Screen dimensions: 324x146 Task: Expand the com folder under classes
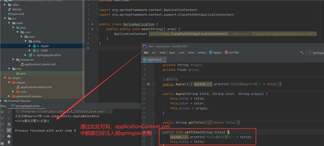click(13, 92)
